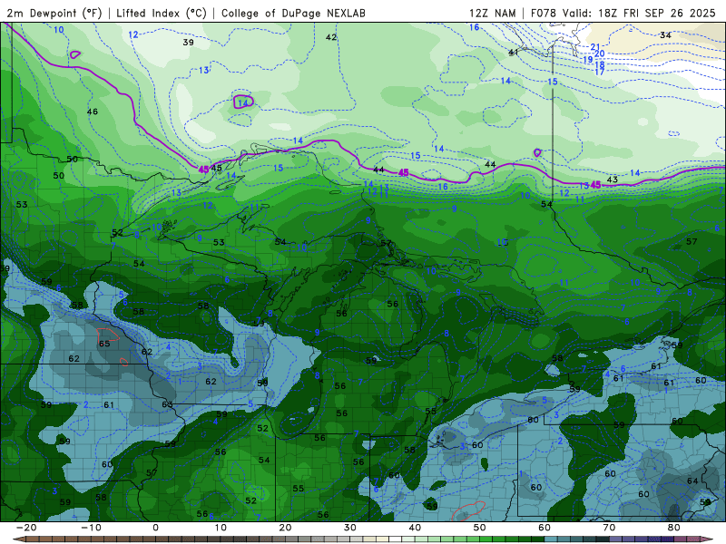Click the black dewpoint value 34
Image resolution: width=726 pixels, height=544 pixels.
pyautogui.click(x=665, y=35)
